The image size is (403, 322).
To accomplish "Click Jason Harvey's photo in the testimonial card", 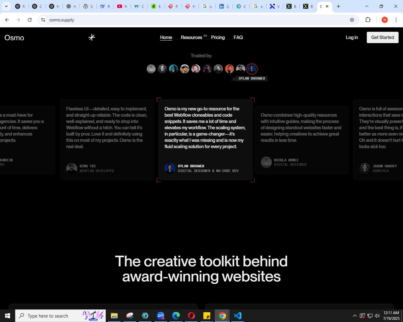I will click(x=365, y=168).
